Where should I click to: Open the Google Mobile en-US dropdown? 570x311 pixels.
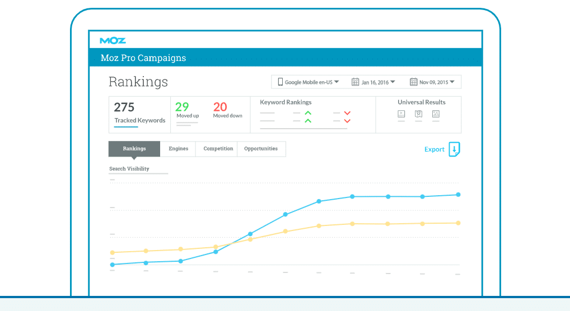309,82
